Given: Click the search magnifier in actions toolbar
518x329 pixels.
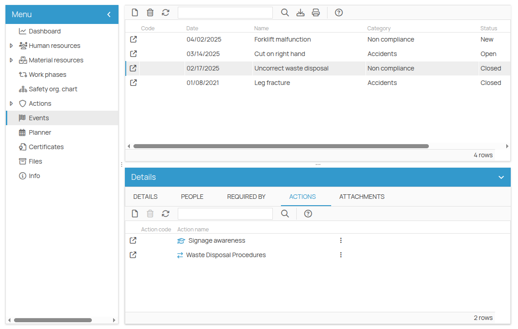Looking at the screenshot, I should pyautogui.click(x=285, y=214).
